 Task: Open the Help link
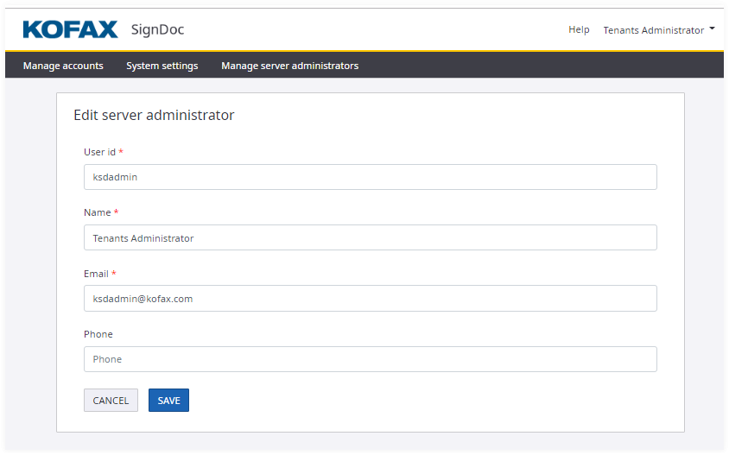[x=579, y=29]
